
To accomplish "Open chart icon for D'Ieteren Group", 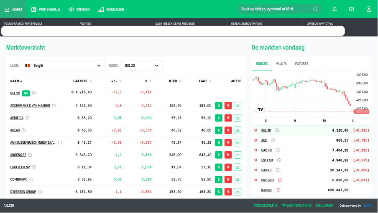I will (238, 192).
